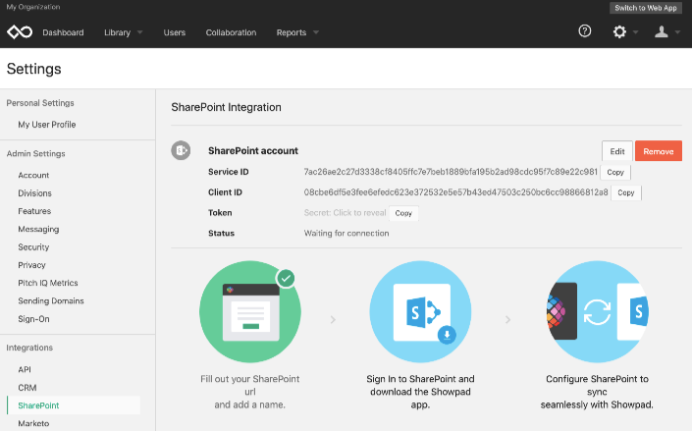
Task: Click the Configure SharePoint to sync caption
Action: 597,392
